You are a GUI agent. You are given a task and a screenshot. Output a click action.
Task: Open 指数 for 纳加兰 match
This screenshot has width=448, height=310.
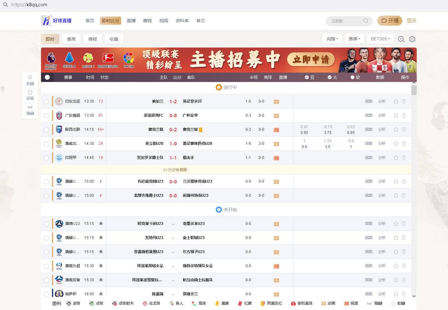pos(369,101)
